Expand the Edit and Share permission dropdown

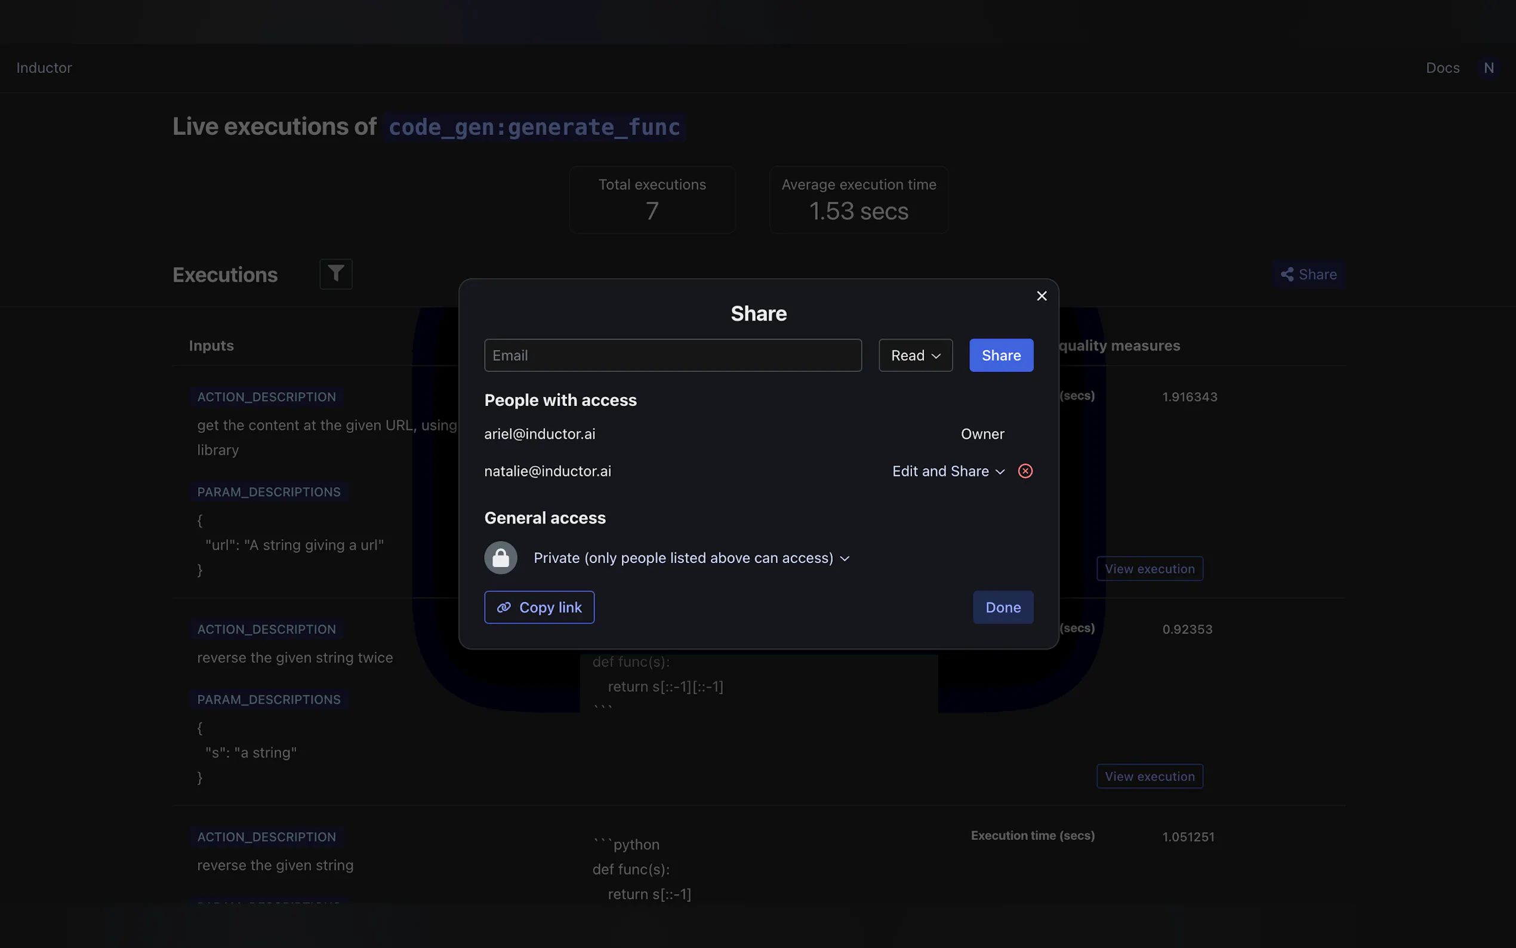point(948,471)
